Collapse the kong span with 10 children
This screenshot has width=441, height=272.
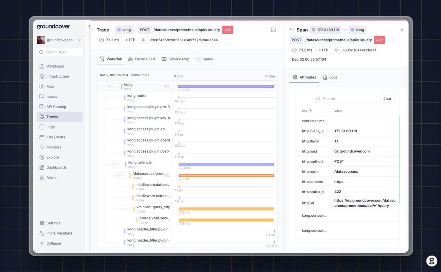coord(112,86)
